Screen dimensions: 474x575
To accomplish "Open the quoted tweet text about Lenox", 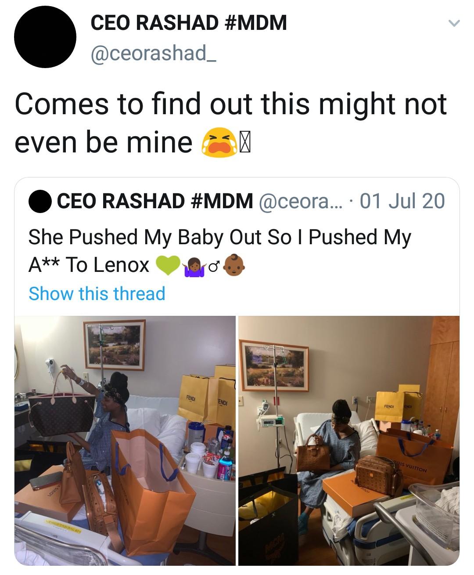I will pos(220,251).
